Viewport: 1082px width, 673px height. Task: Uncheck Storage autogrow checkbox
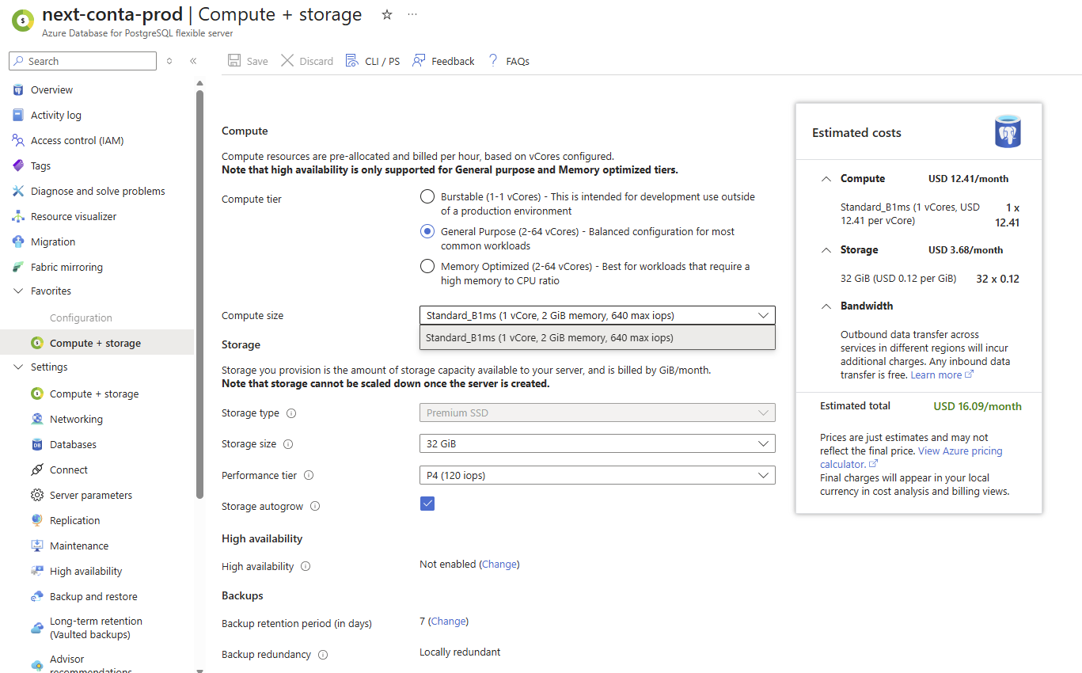coord(427,504)
